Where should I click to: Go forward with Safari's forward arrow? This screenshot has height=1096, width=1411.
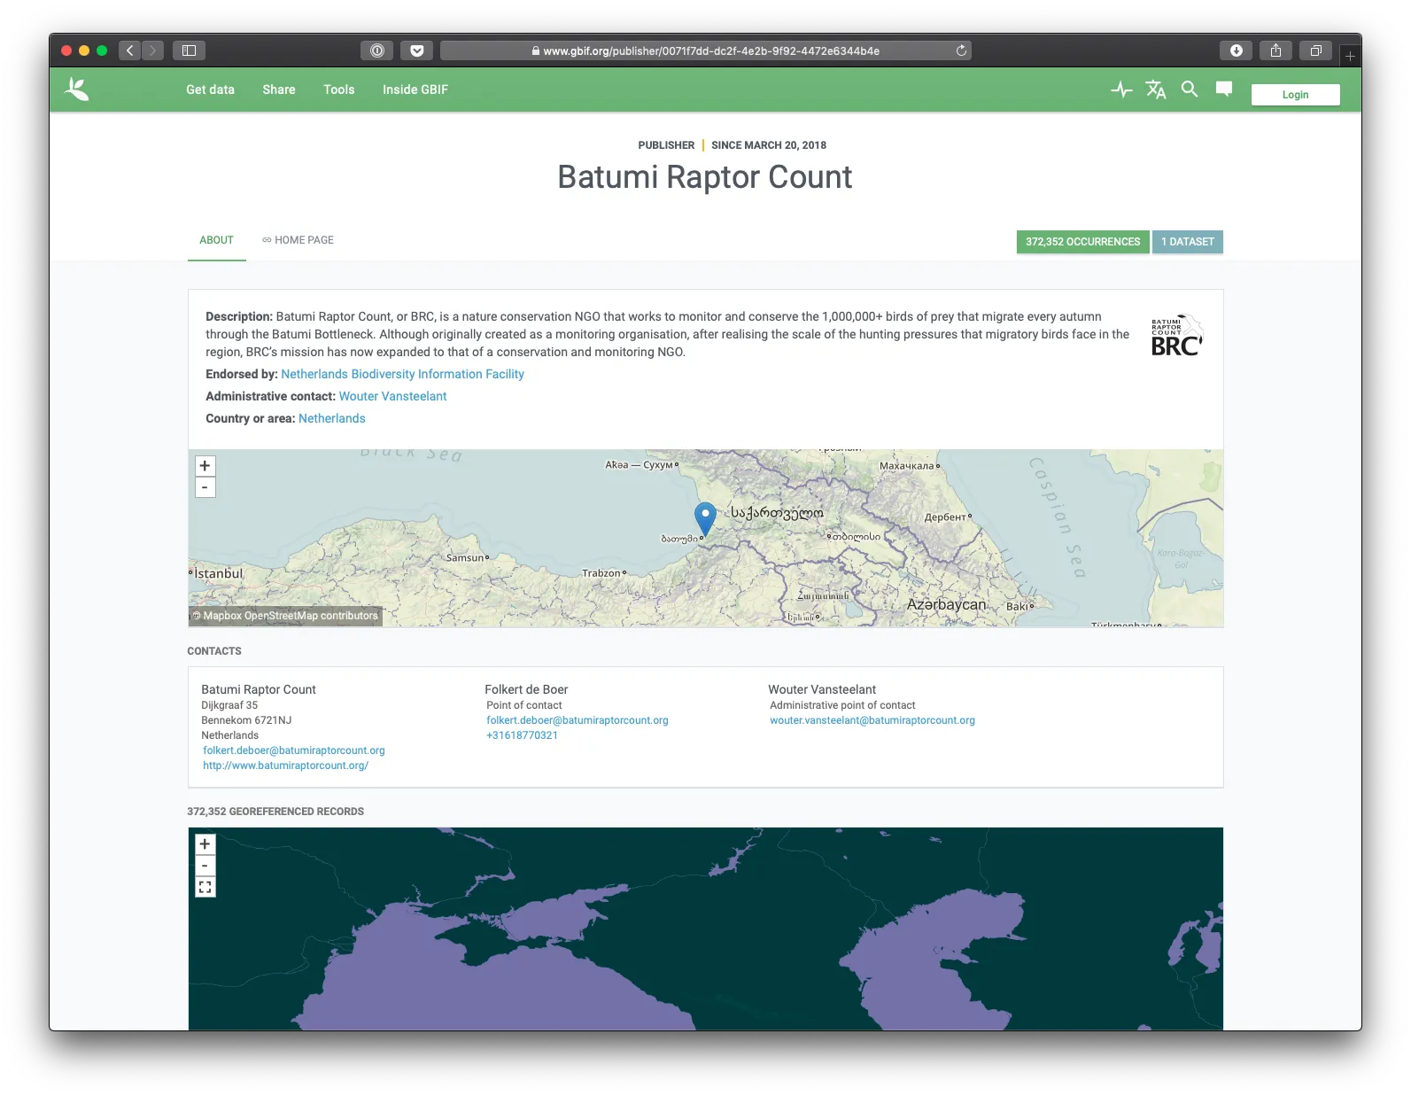click(152, 51)
